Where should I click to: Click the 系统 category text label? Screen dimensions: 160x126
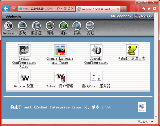(x=23, y=33)
